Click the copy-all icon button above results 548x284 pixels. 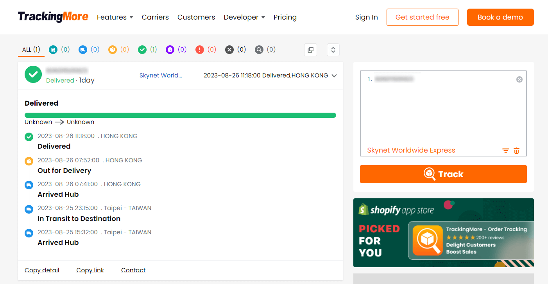[310, 50]
